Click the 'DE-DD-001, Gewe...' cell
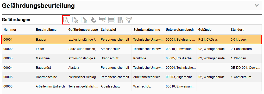Screen dimensions: 264x94 click(x=246, y=68)
